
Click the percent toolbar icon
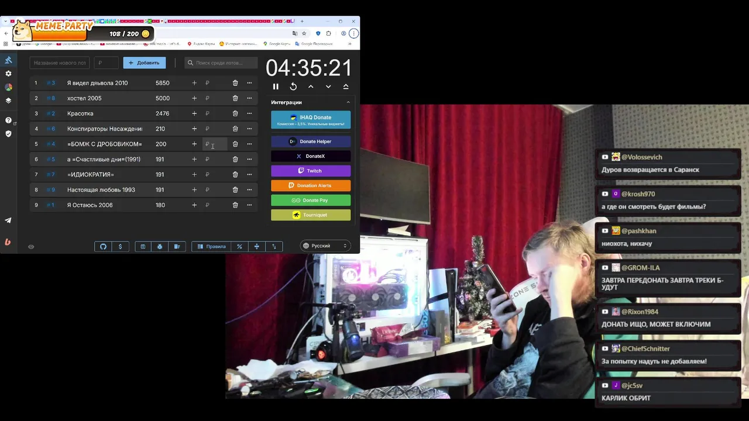point(239,247)
